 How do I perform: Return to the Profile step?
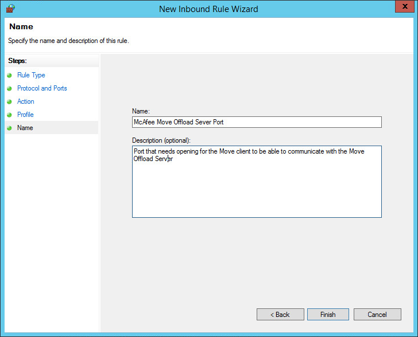pos(25,115)
